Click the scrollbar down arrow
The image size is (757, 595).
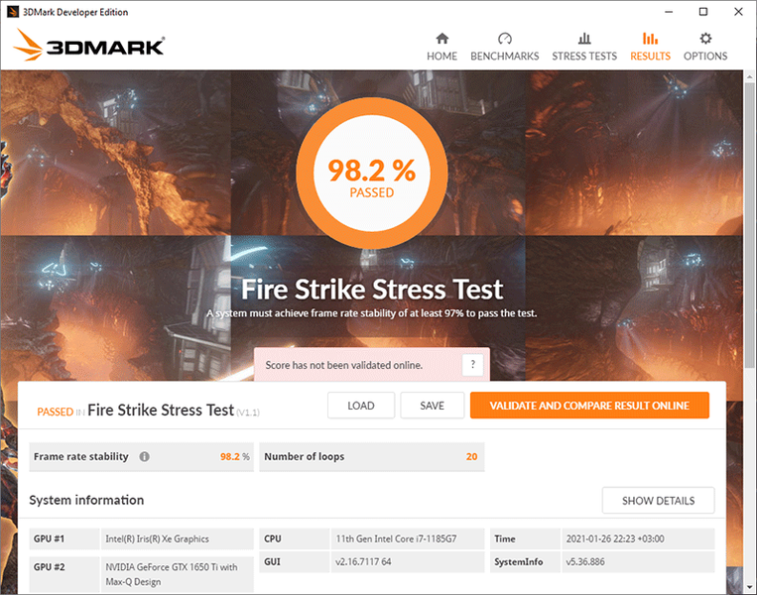point(750,588)
